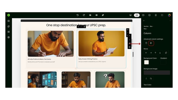Click the up arrow in the floating side toolbar
Viewport: 178px width, 100px height.
coord(130,36)
